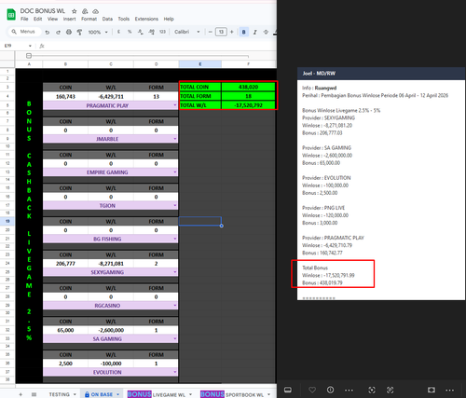
Task: Click the move-to-Drive folder icon
Action: point(85,11)
